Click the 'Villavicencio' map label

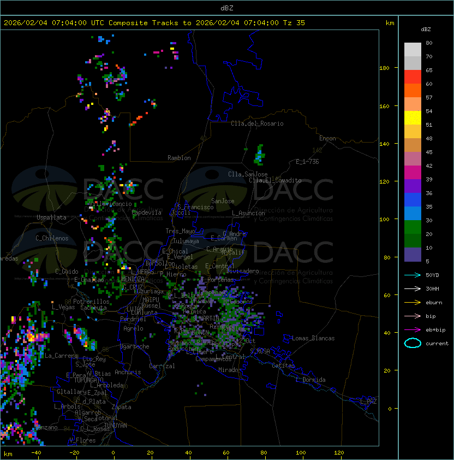click(x=110, y=204)
